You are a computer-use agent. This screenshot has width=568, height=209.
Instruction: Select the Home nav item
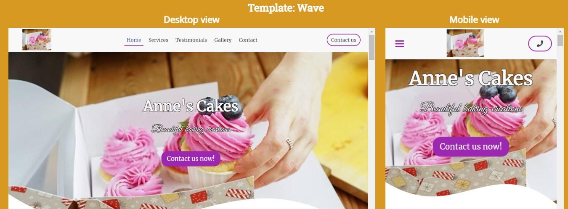point(134,40)
